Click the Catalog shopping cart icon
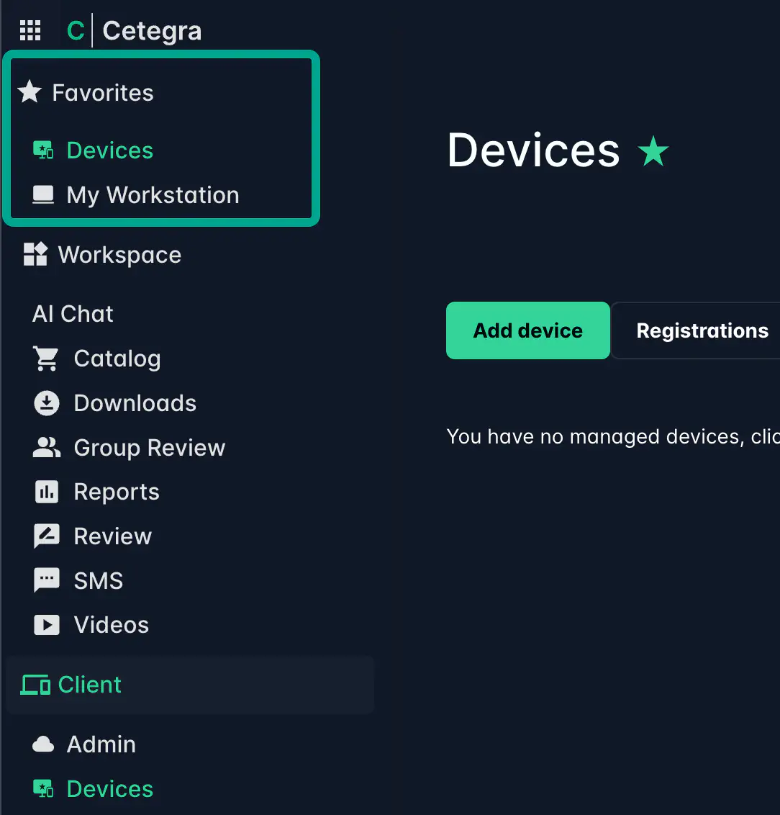 [x=47, y=359]
